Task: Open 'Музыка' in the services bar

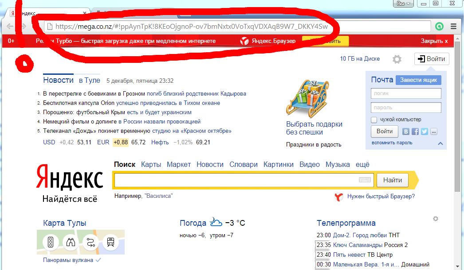Action: tap(338, 165)
